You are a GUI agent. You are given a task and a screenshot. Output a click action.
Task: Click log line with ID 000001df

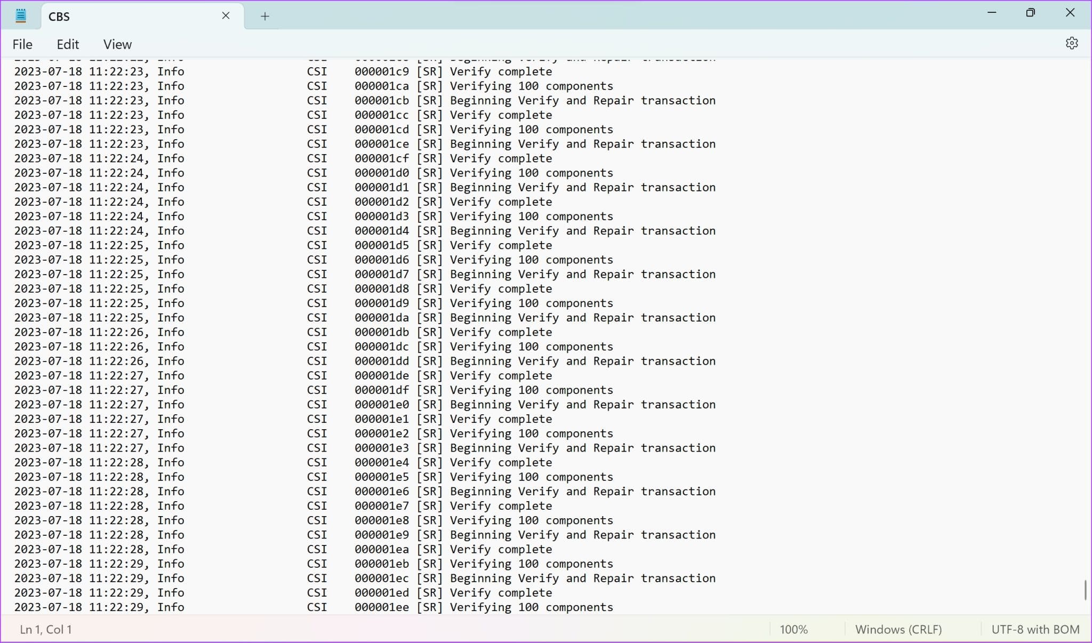(x=314, y=390)
